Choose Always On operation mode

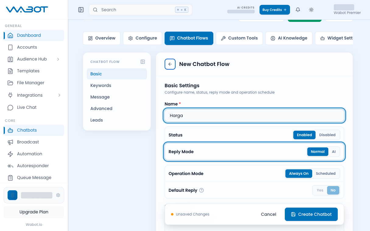point(299,174)
